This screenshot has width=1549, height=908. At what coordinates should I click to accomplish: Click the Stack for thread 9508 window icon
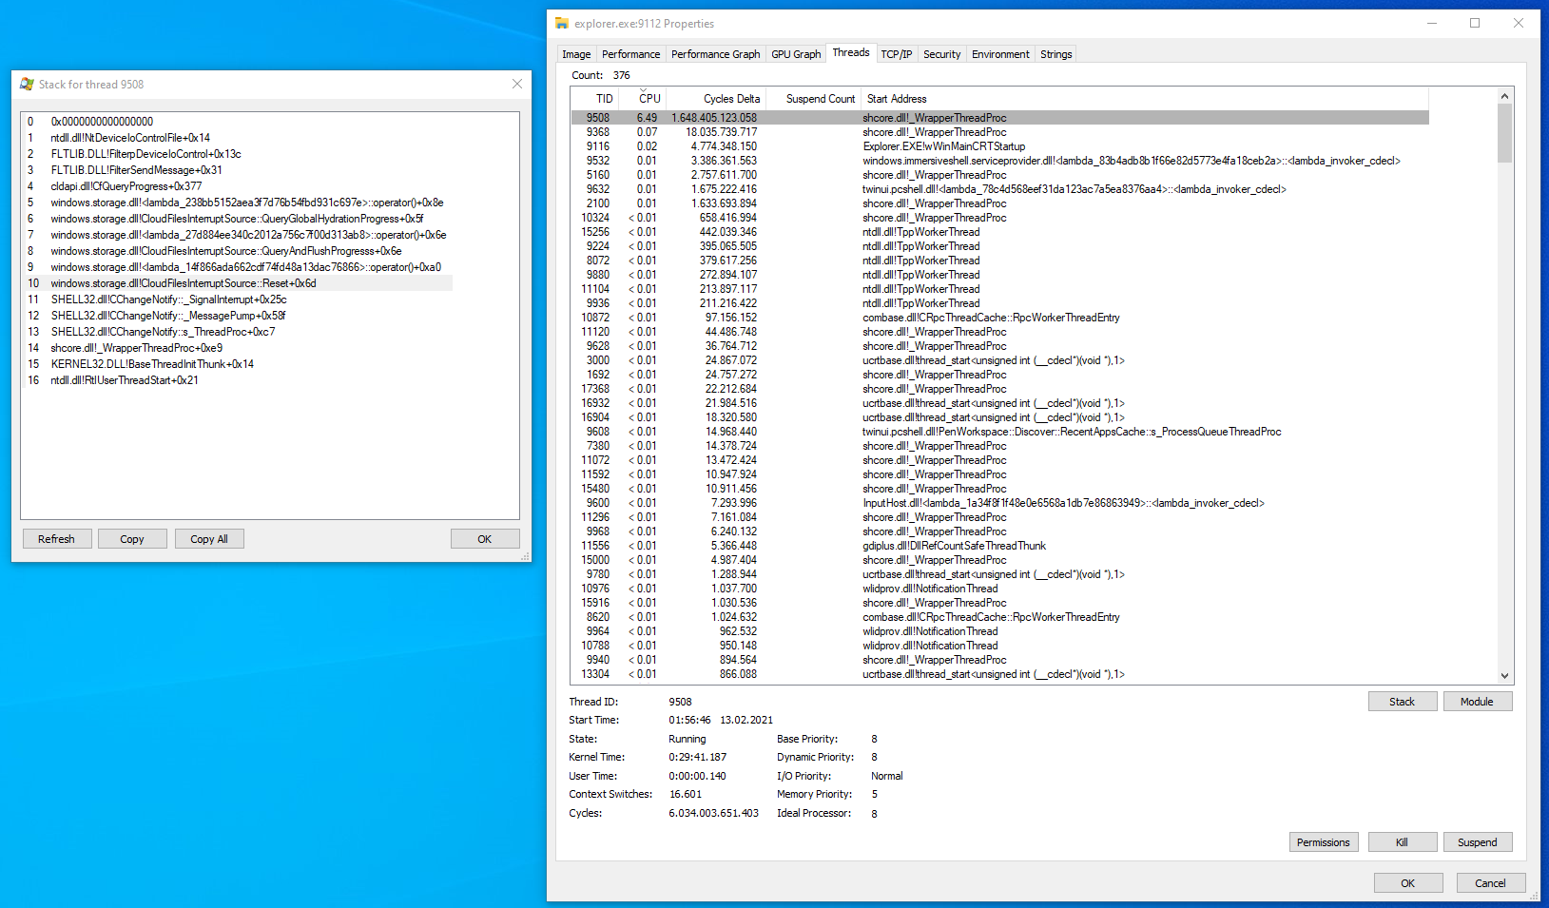point(27,85)
